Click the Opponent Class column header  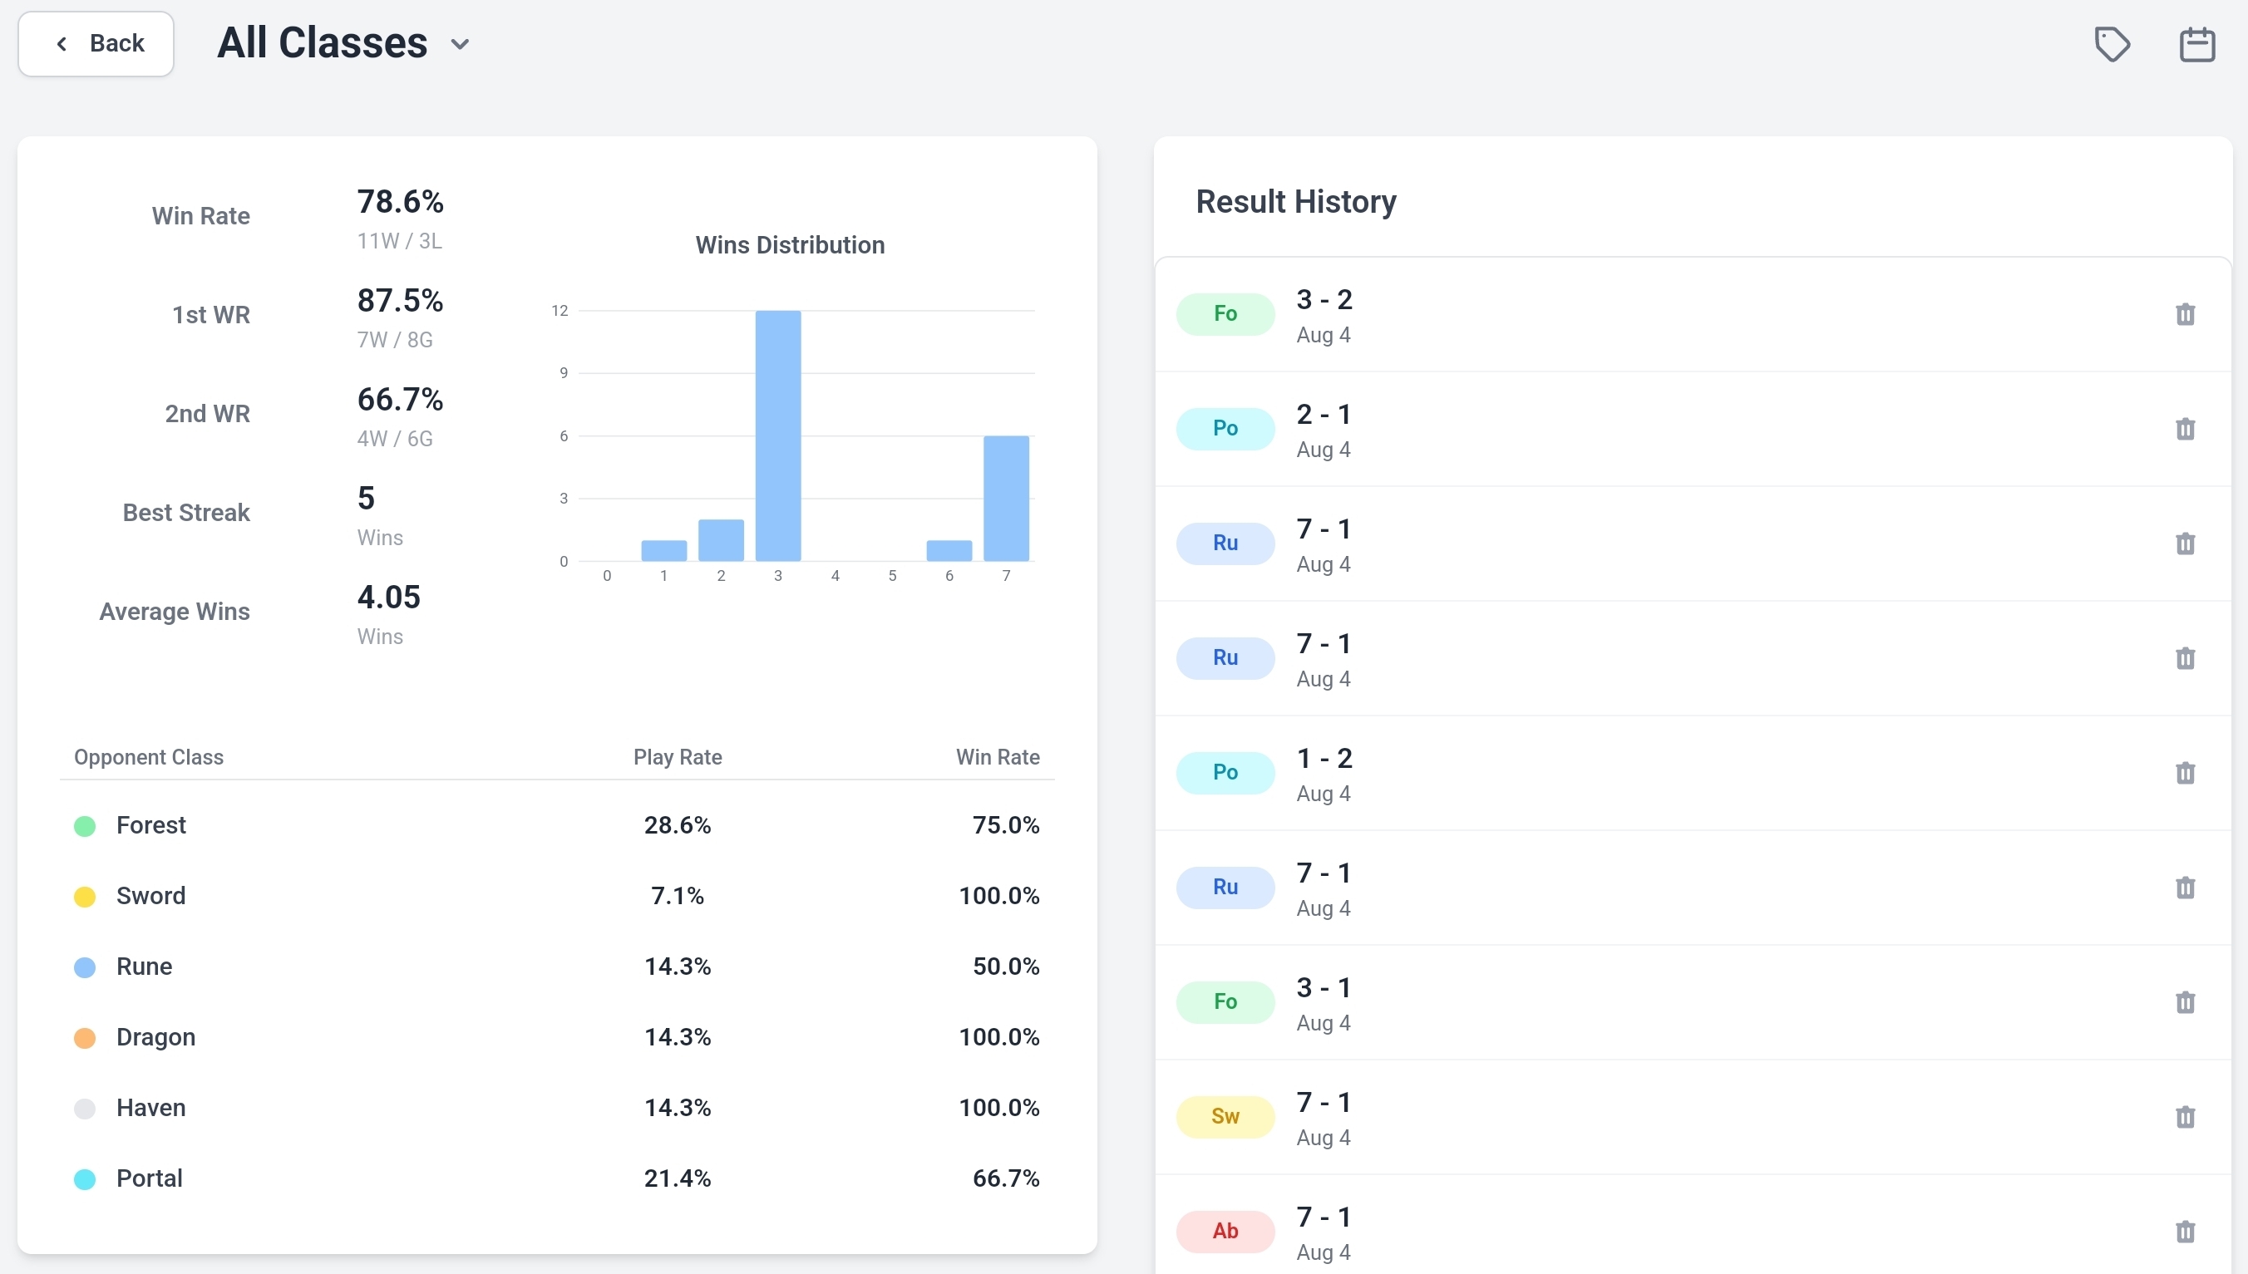pos(149,757)
